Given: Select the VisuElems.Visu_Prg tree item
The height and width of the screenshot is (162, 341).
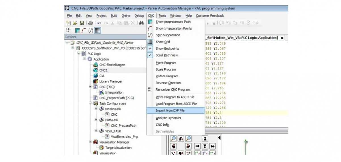Looking at the screenshot, I should (124, 137).
